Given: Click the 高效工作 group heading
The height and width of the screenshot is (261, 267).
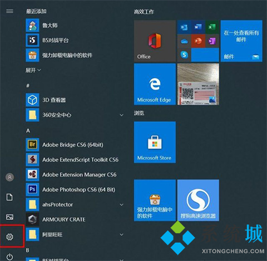Looking at the screenshot, I should coord(144,12).
